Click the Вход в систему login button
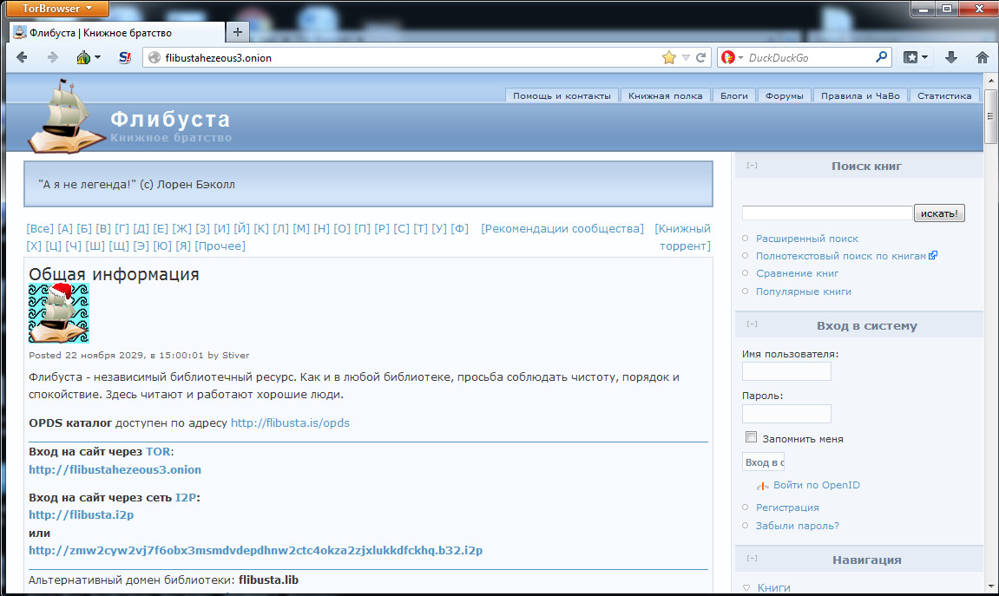999x596 pixels. coord(763,462)
